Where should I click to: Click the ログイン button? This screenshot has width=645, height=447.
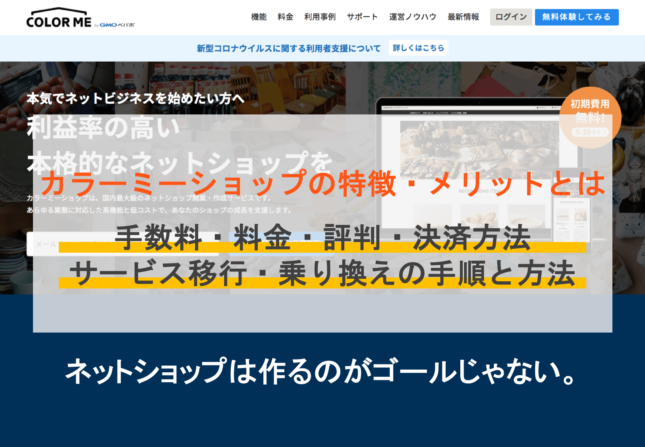point(510,17)
